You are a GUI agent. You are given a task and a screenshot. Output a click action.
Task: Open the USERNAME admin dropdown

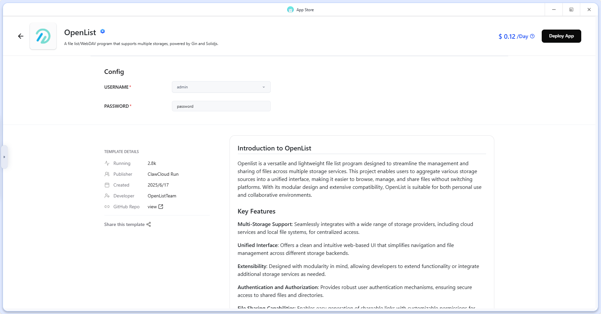[221, 87]
